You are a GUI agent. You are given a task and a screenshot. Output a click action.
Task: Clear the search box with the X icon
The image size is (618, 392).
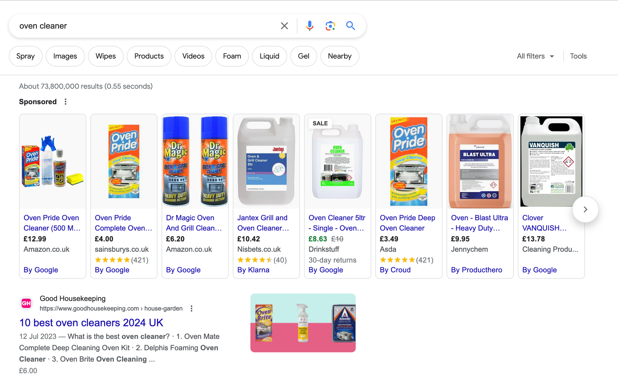[284, 26]
